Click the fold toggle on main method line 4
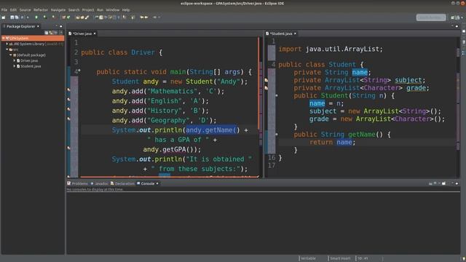The image size is (466, 262). (x=79, y=71)
